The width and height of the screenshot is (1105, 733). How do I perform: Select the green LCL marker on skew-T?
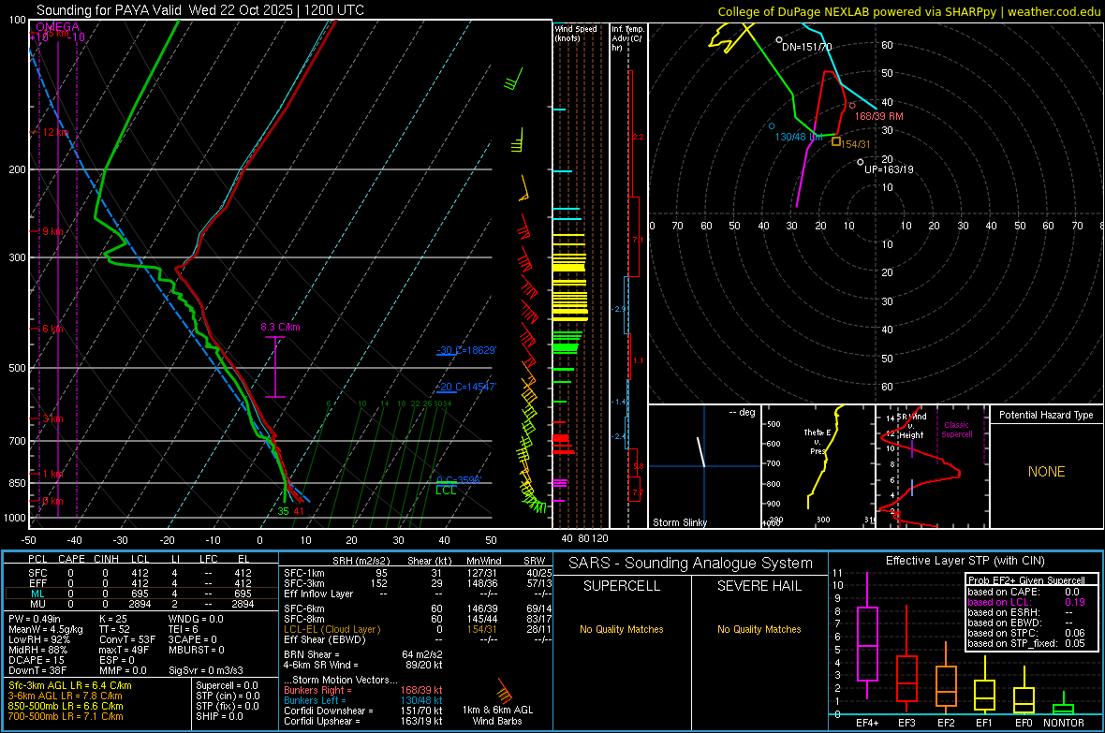pos(446,490)
